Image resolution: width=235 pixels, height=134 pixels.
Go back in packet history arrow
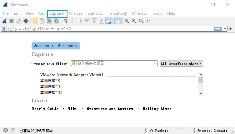pyautogui.click(x=73, y=21)
